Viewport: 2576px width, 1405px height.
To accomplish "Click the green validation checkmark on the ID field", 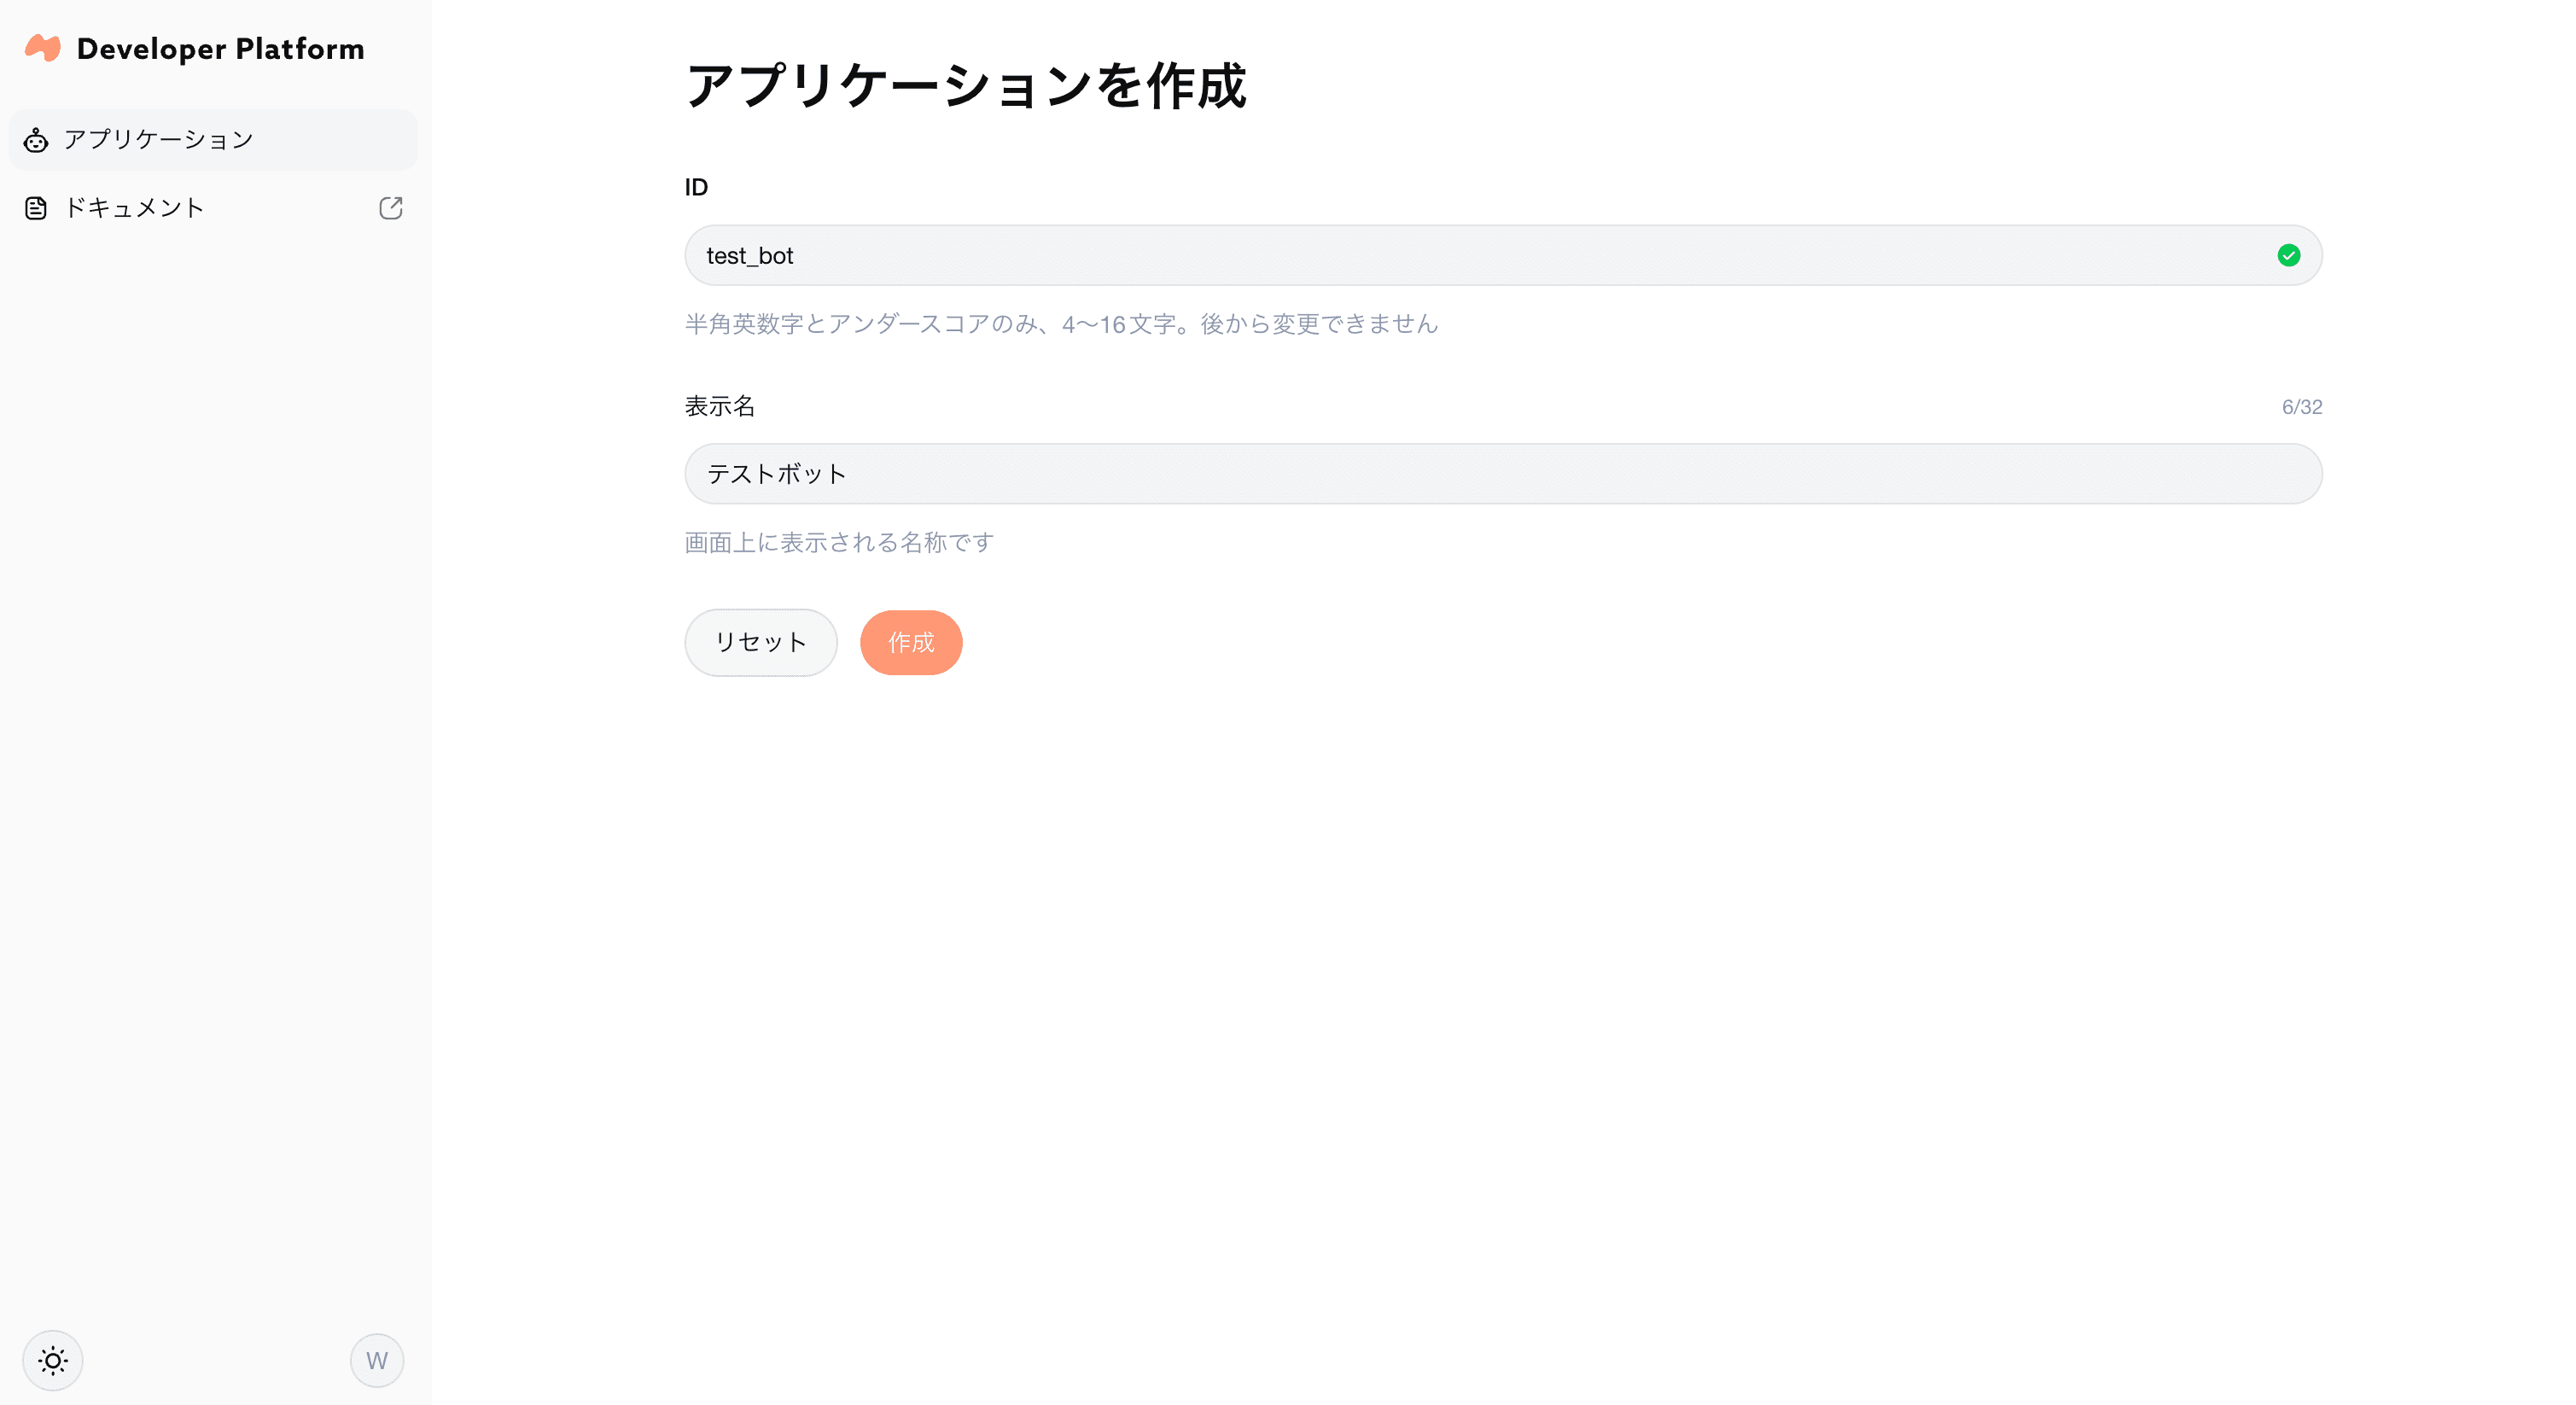I will pos(2290,255).
